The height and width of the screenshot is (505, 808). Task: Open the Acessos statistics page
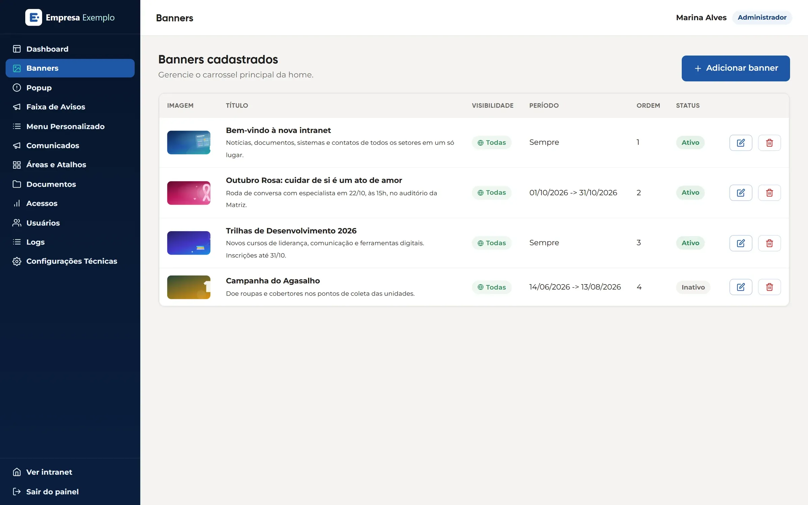[x=70, y=203]
